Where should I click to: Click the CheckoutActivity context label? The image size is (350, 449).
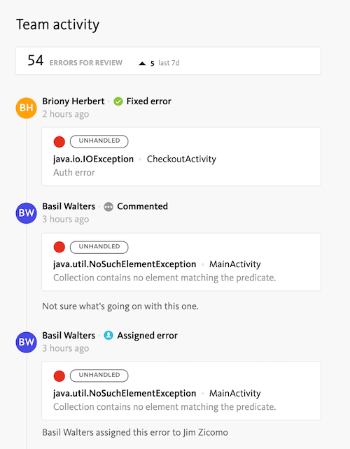pos(181,159)
